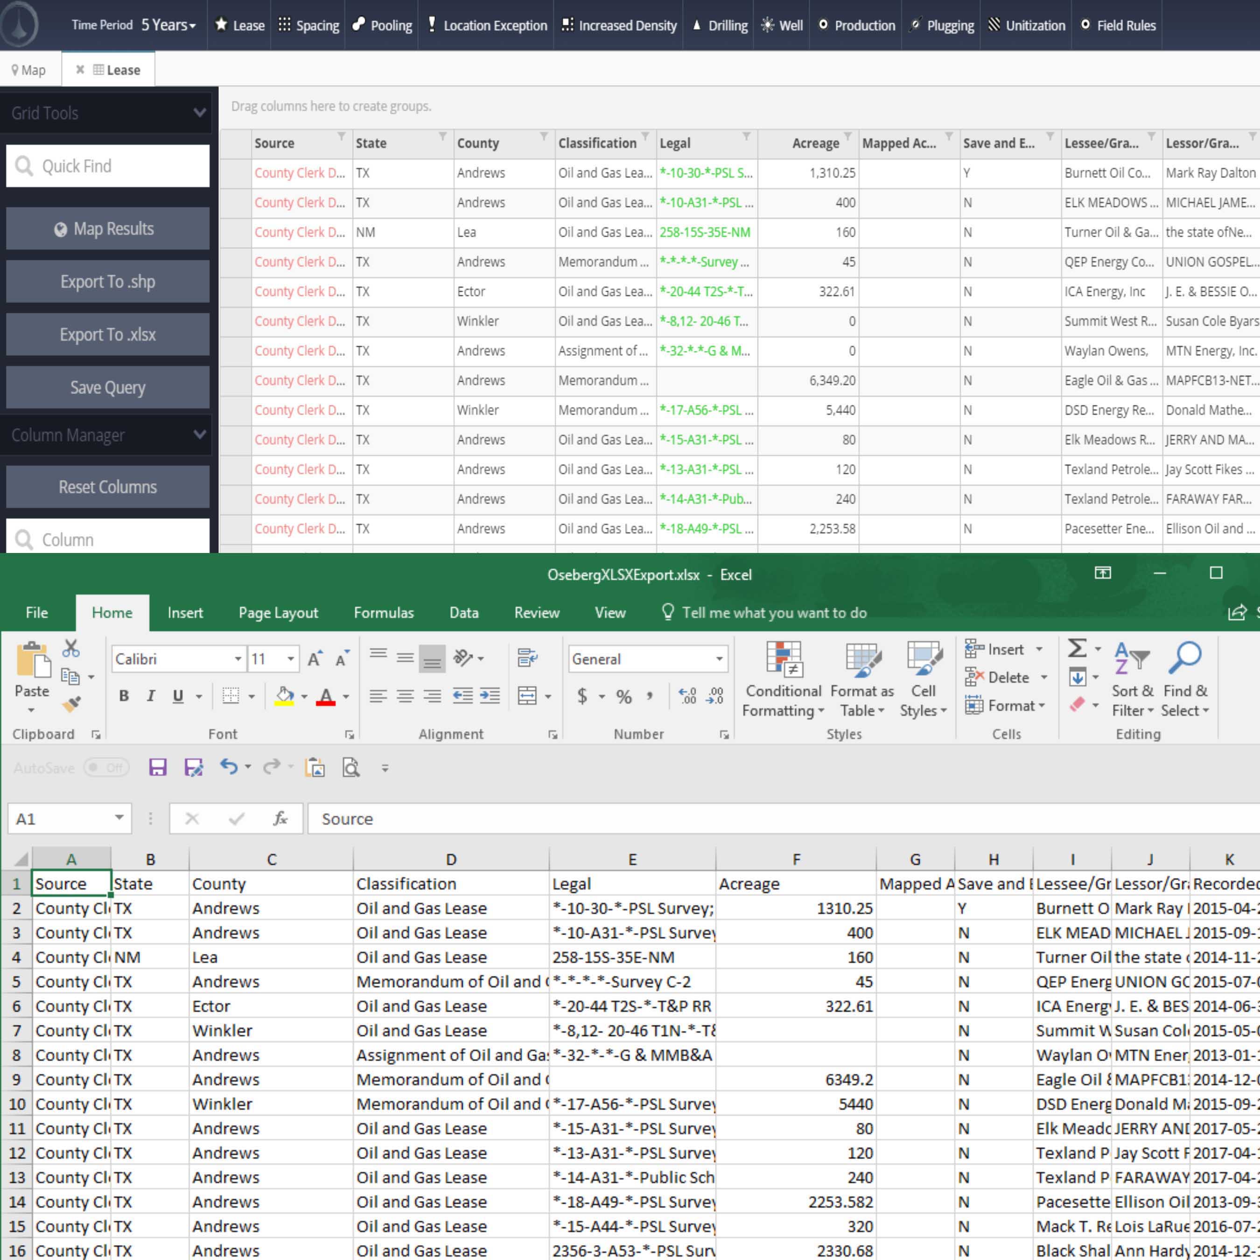This screenshot has height=1260, width=1260.
Task: Toggle the Drilling filter in top navigation
Action: point(720,26)
